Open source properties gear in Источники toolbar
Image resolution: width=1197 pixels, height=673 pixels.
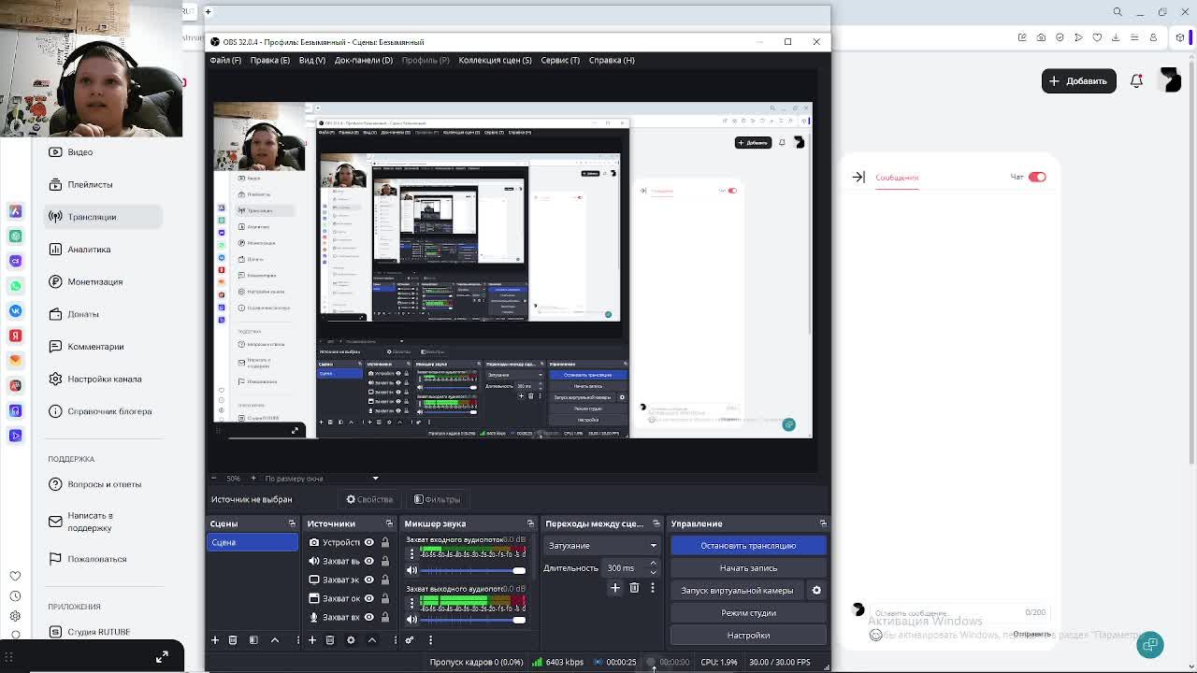pos(351,640)
